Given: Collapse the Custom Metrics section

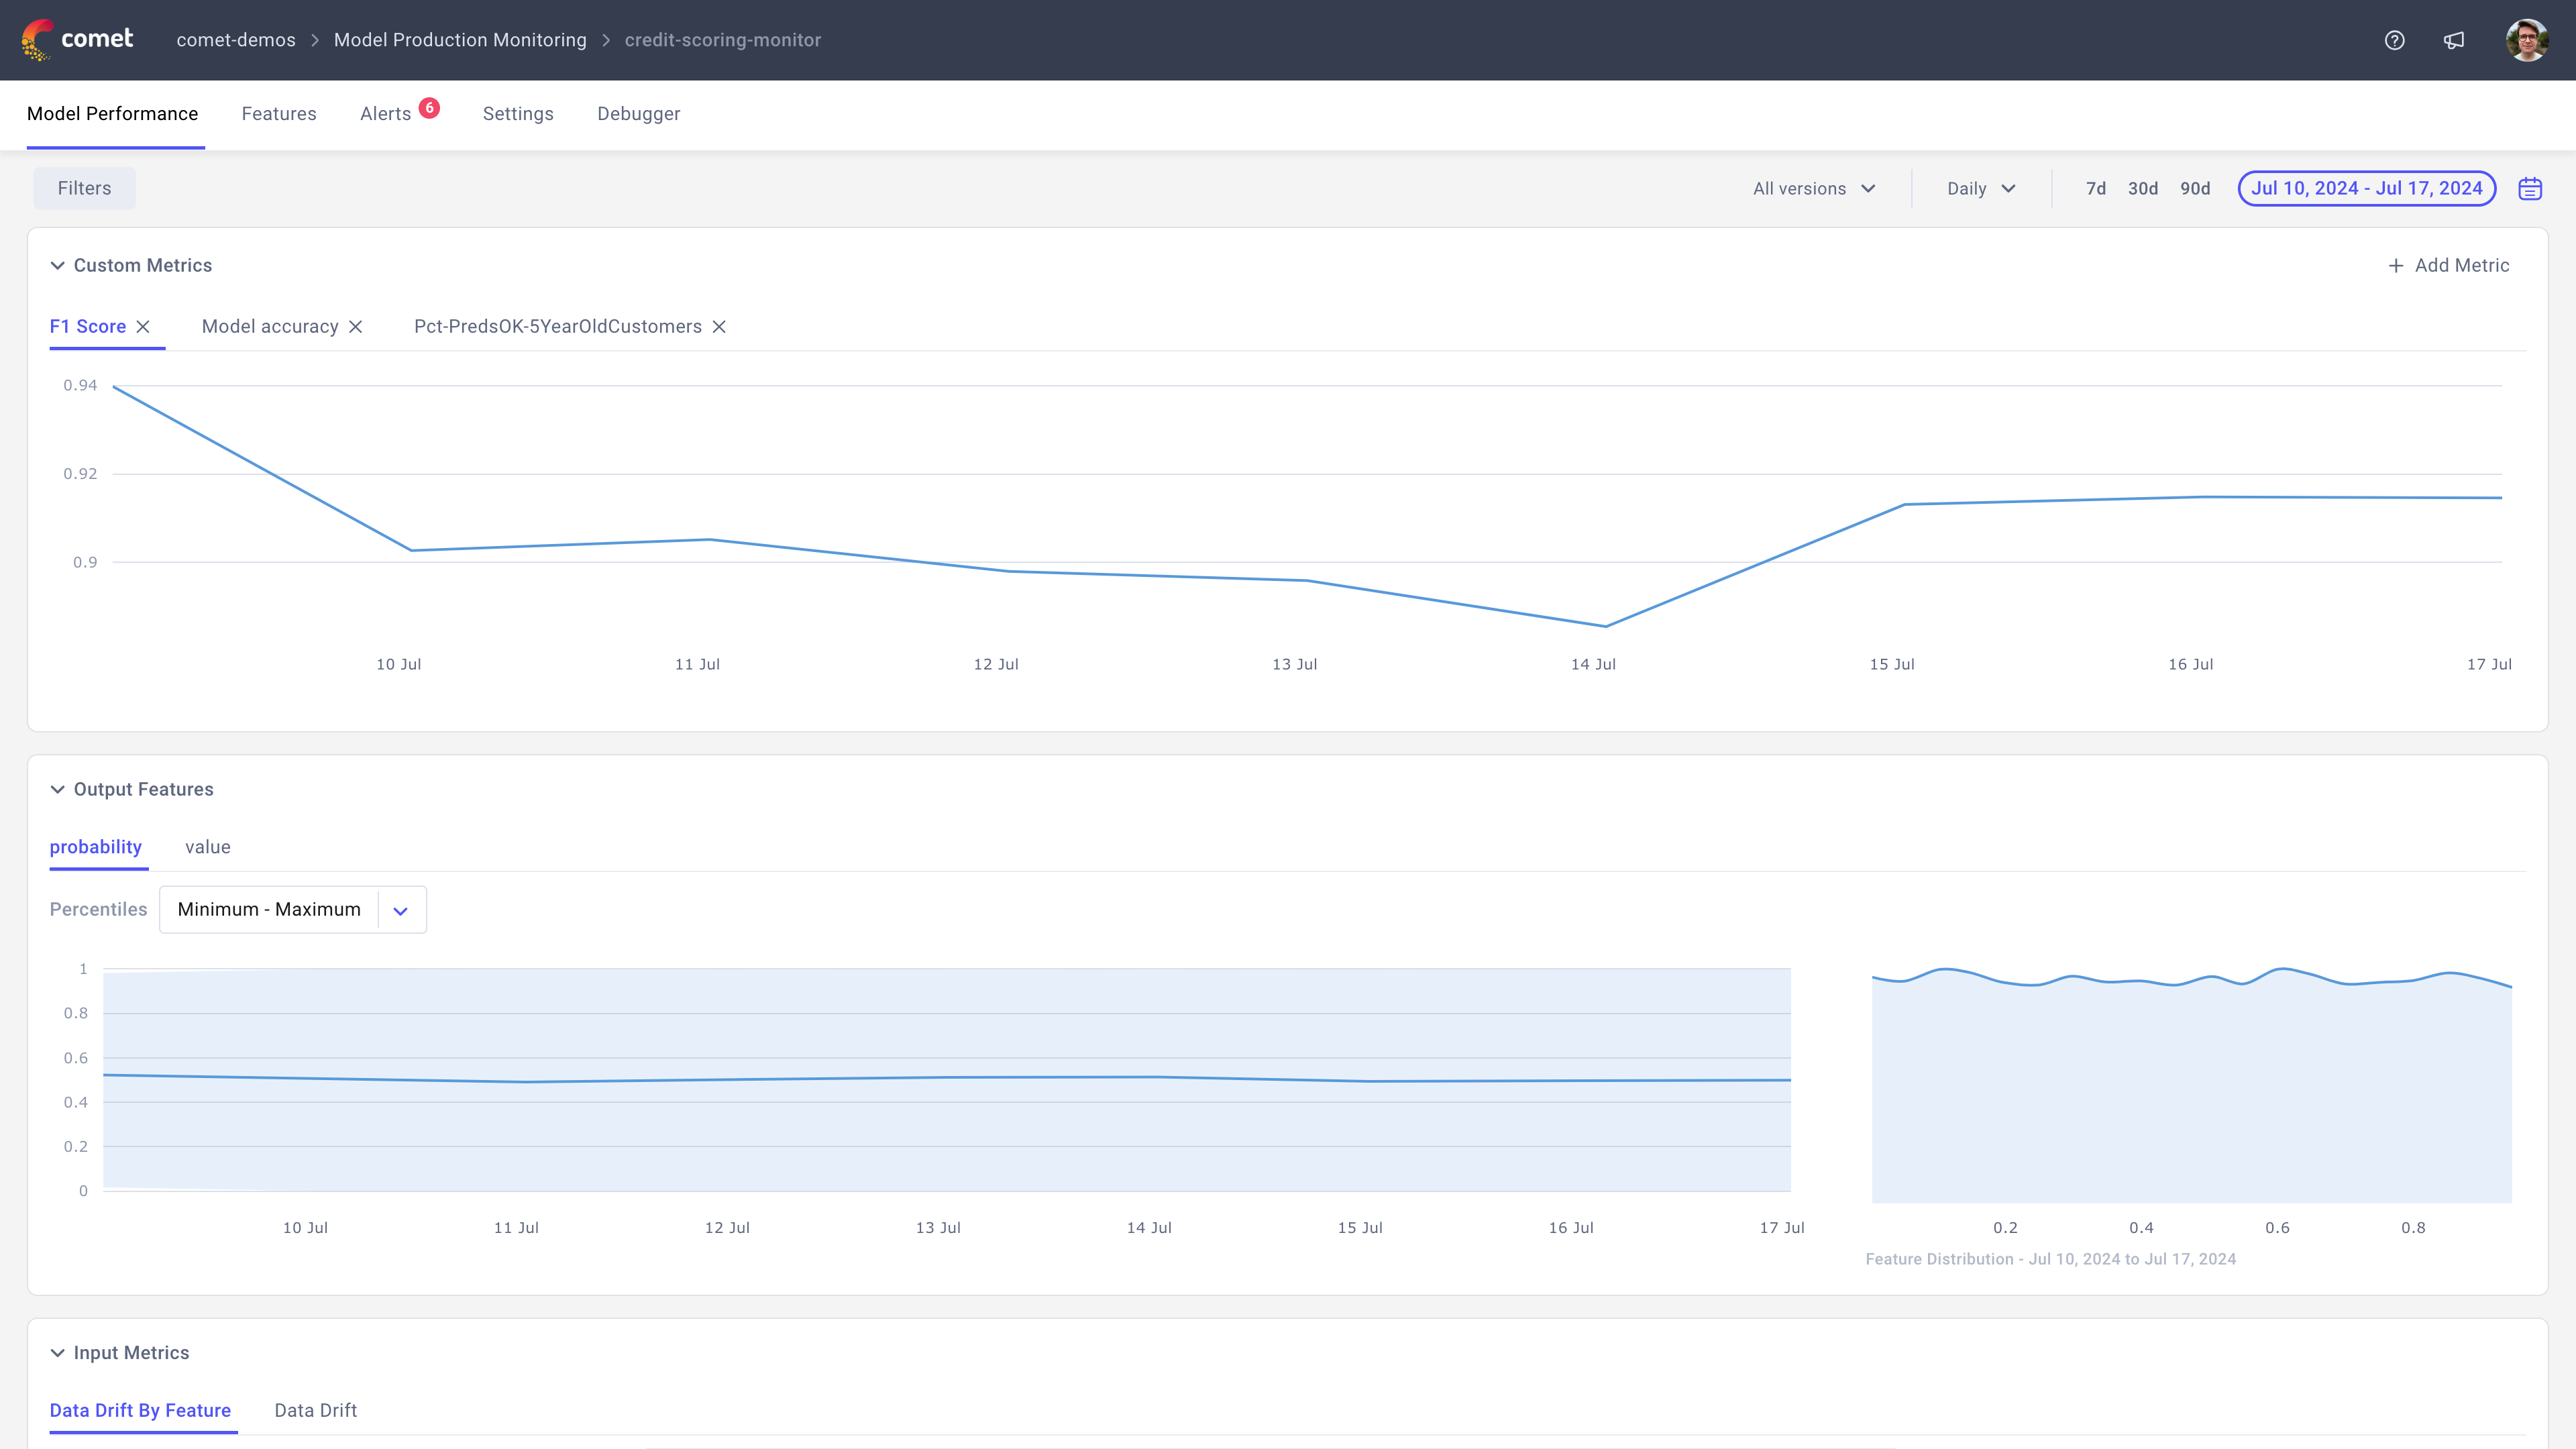Looking at the screenshot, I should [57, 265].
